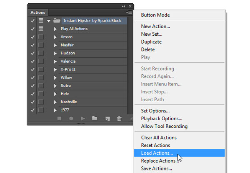Toggle dialog box for Hefe action
Viewport: 250px width, 173px height.
point(41,94)
